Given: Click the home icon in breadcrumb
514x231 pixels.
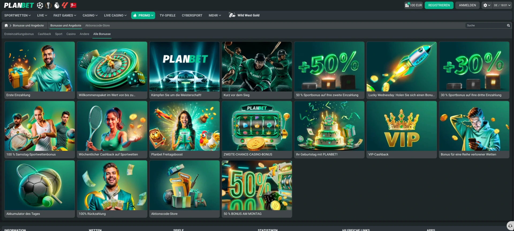Looking at the screenshot, I should 6,25.
